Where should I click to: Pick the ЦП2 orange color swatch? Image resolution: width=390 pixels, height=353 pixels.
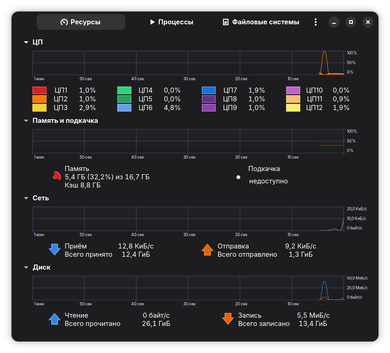[39, 99]
